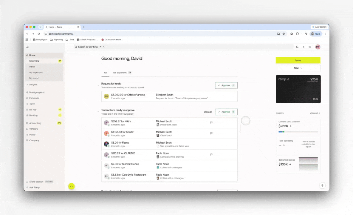This screenshot has height=215, width=353.
Task: Open the New dropdown button
Action: (x=298, y=68)
